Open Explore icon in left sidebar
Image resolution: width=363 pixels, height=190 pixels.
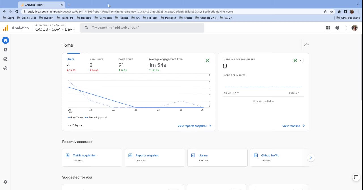(x=5, y=59)
